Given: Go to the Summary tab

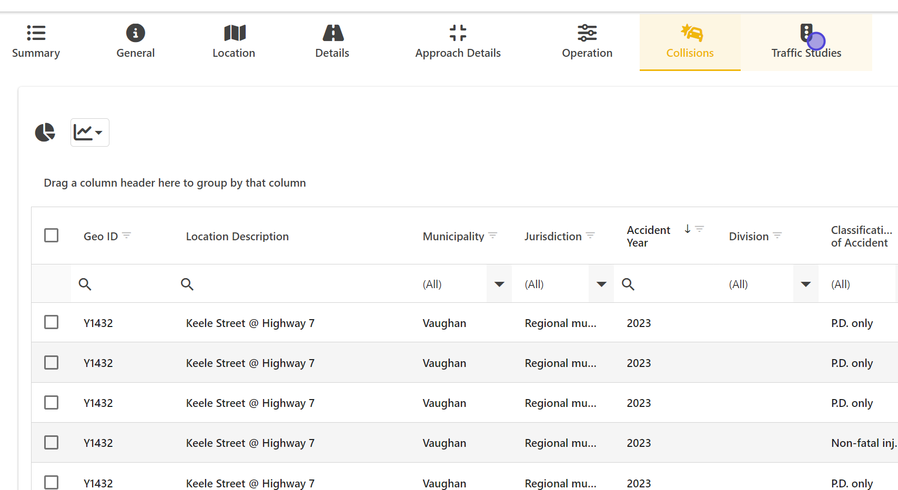Looking at the screenshot, I should [36, 43].
